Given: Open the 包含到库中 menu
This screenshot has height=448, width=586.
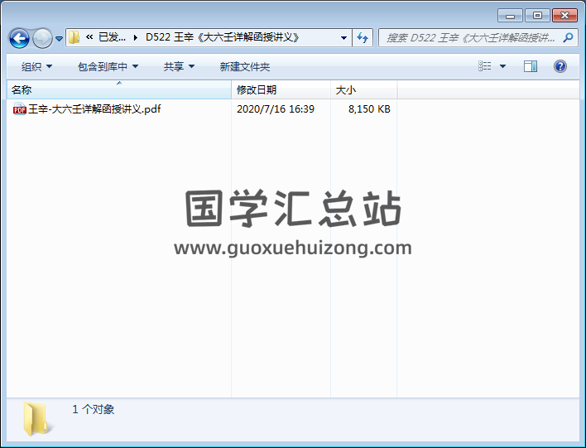Looking at the screenshot, I should point(108,66).
